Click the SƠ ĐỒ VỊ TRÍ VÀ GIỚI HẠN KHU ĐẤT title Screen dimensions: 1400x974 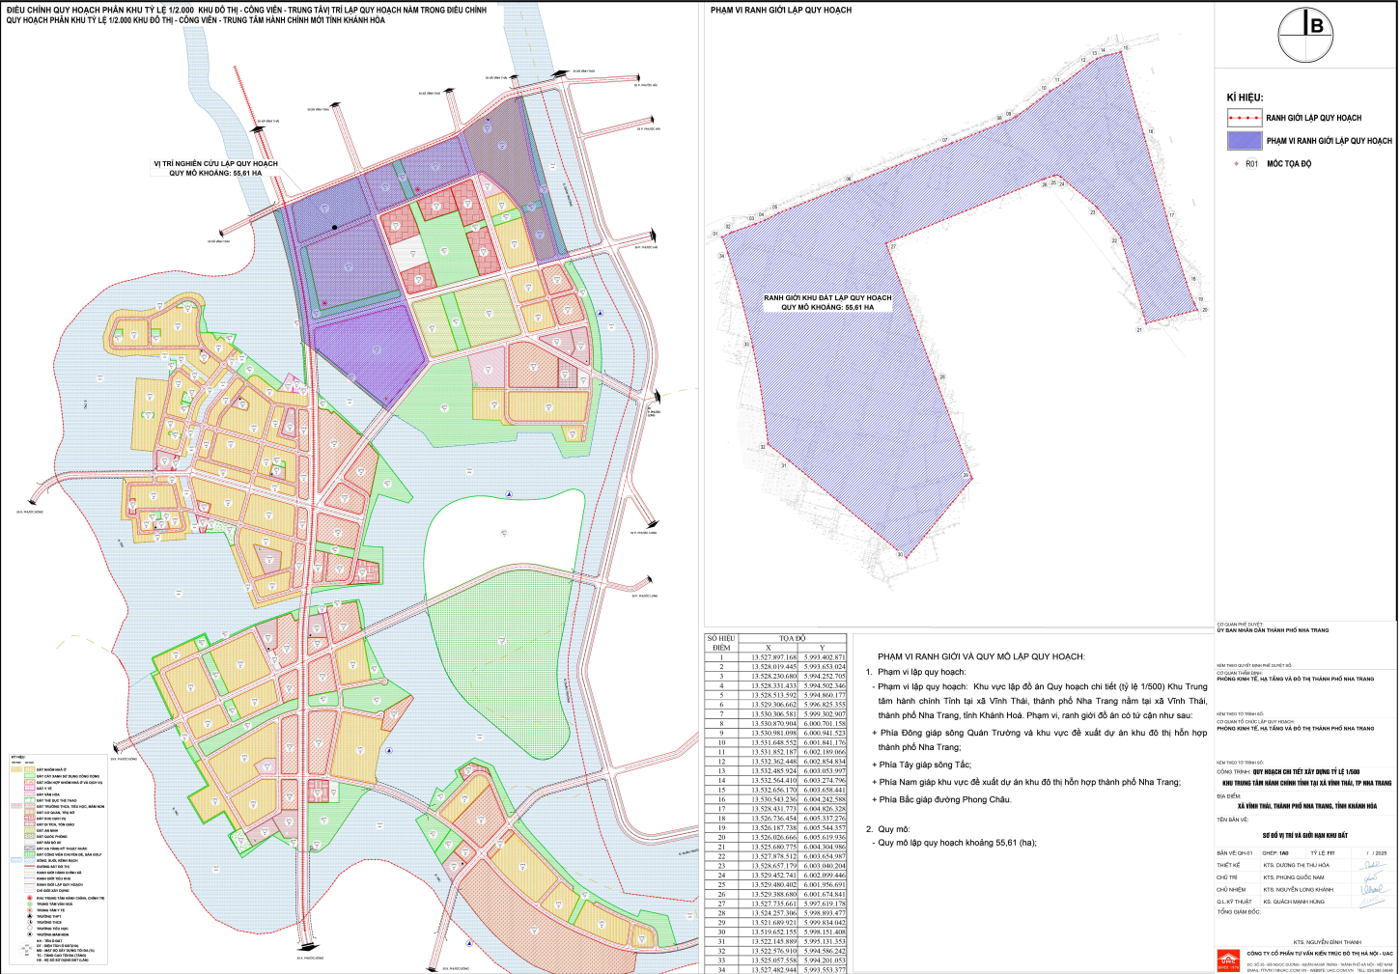pyautogui.click(x=1305, y=835)
